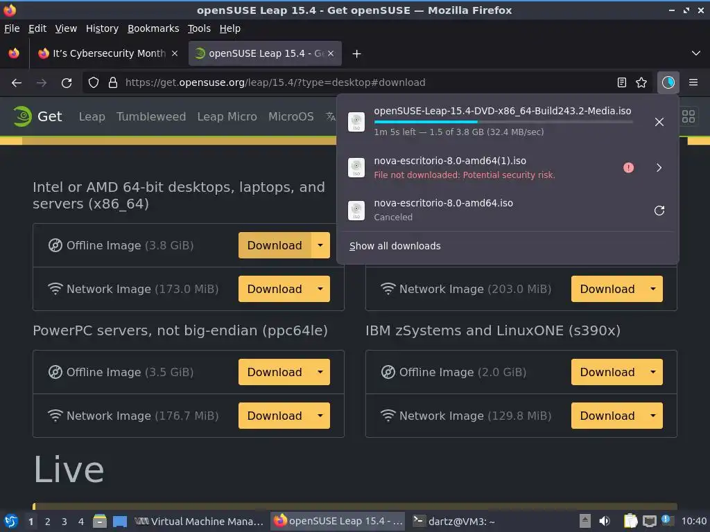710x532 pixels.
Task: Open the tracking protection shield icon
Action: point(94,83)
